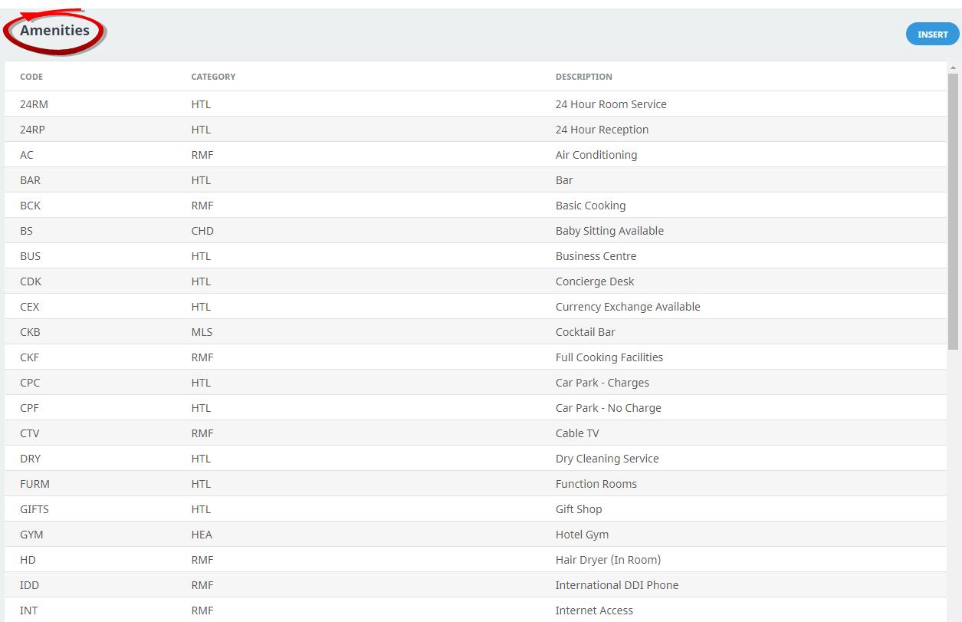
Task: Click the CATEGORY column header
Action: 213,77
